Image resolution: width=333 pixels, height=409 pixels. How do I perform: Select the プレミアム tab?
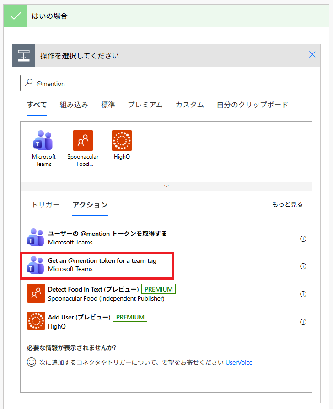145,105
